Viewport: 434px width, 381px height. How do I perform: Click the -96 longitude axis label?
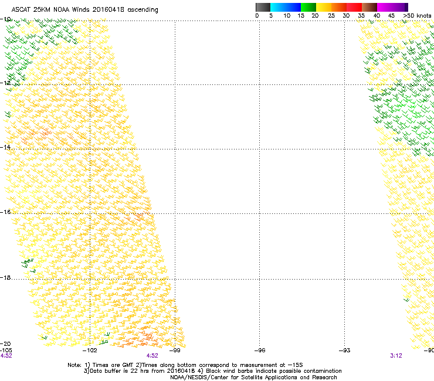[260, 351]
